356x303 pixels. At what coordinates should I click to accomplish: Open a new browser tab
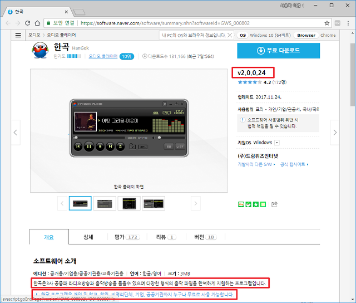[79, 12]
